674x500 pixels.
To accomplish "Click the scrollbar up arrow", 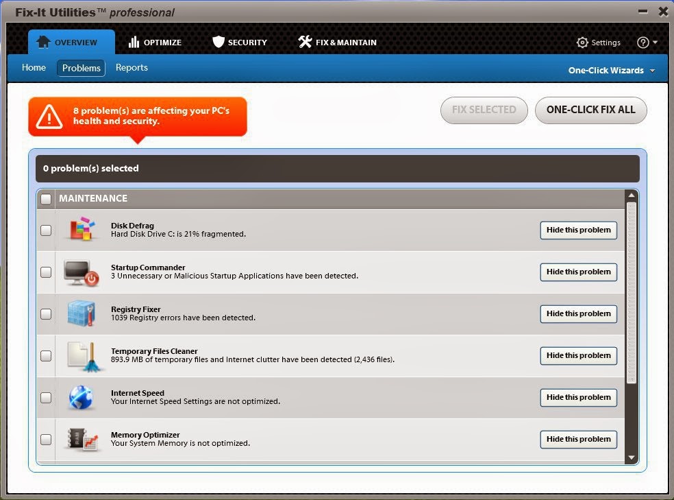I will tap(632, 195).
